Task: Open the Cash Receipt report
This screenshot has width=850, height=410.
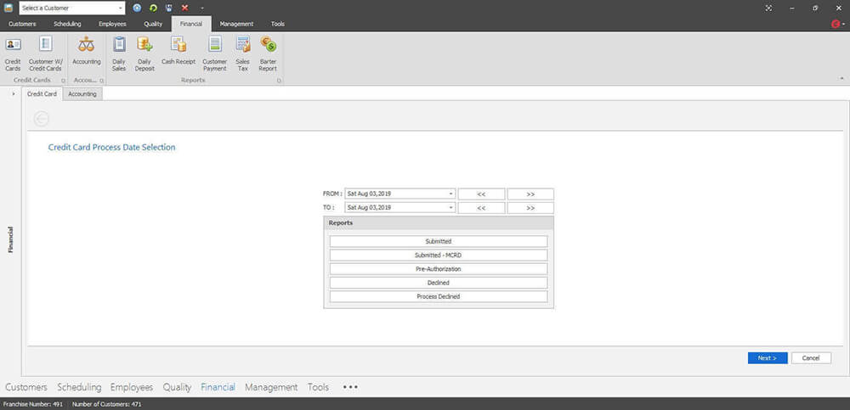Action: click(178, 51)
